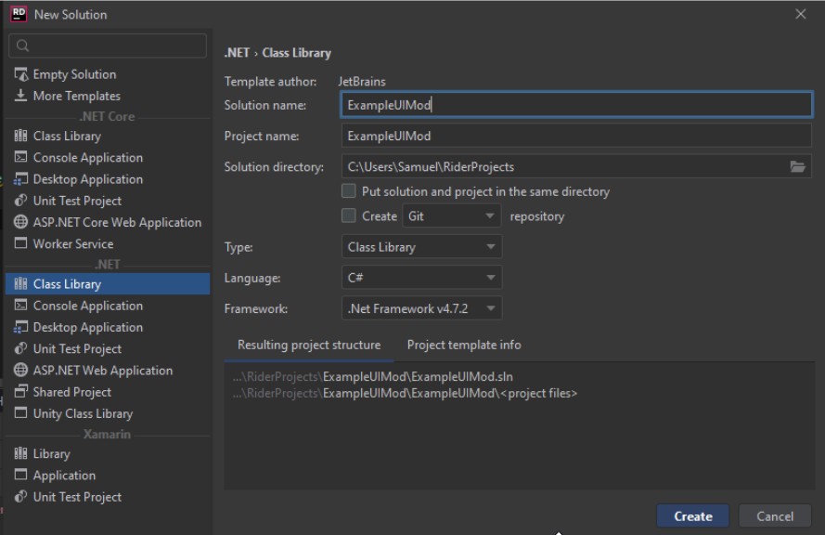Click the Empty Solution template icon

(20, 74)
